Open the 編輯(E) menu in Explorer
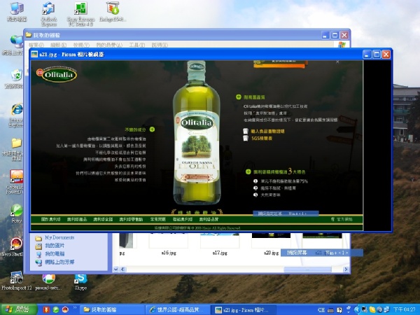The image size is (420, 315). point(58,45)
